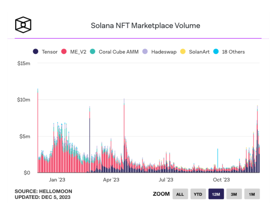Toggle the Hadeswap lavender legend dot
The image size is (279, 212).
(x=145, y=52)
